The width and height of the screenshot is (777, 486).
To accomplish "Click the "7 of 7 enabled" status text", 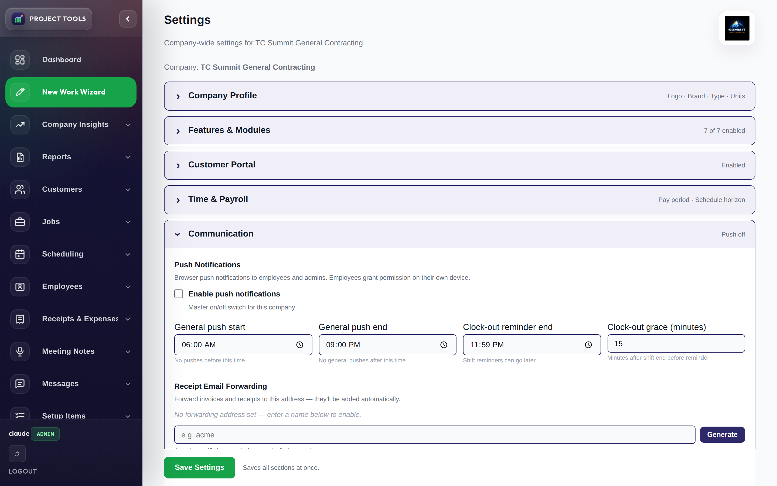I will (724, 131).
